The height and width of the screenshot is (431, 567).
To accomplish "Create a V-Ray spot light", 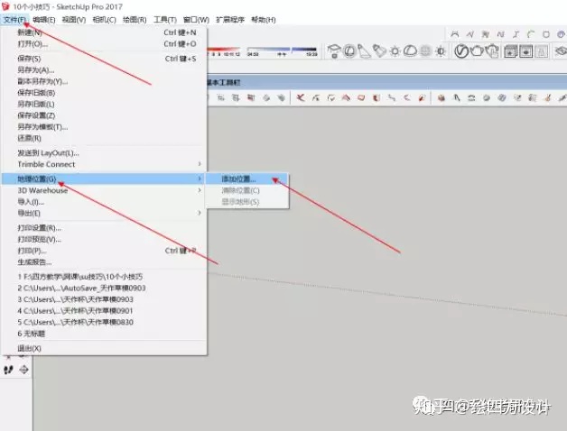I will click(x=365, y=50).
